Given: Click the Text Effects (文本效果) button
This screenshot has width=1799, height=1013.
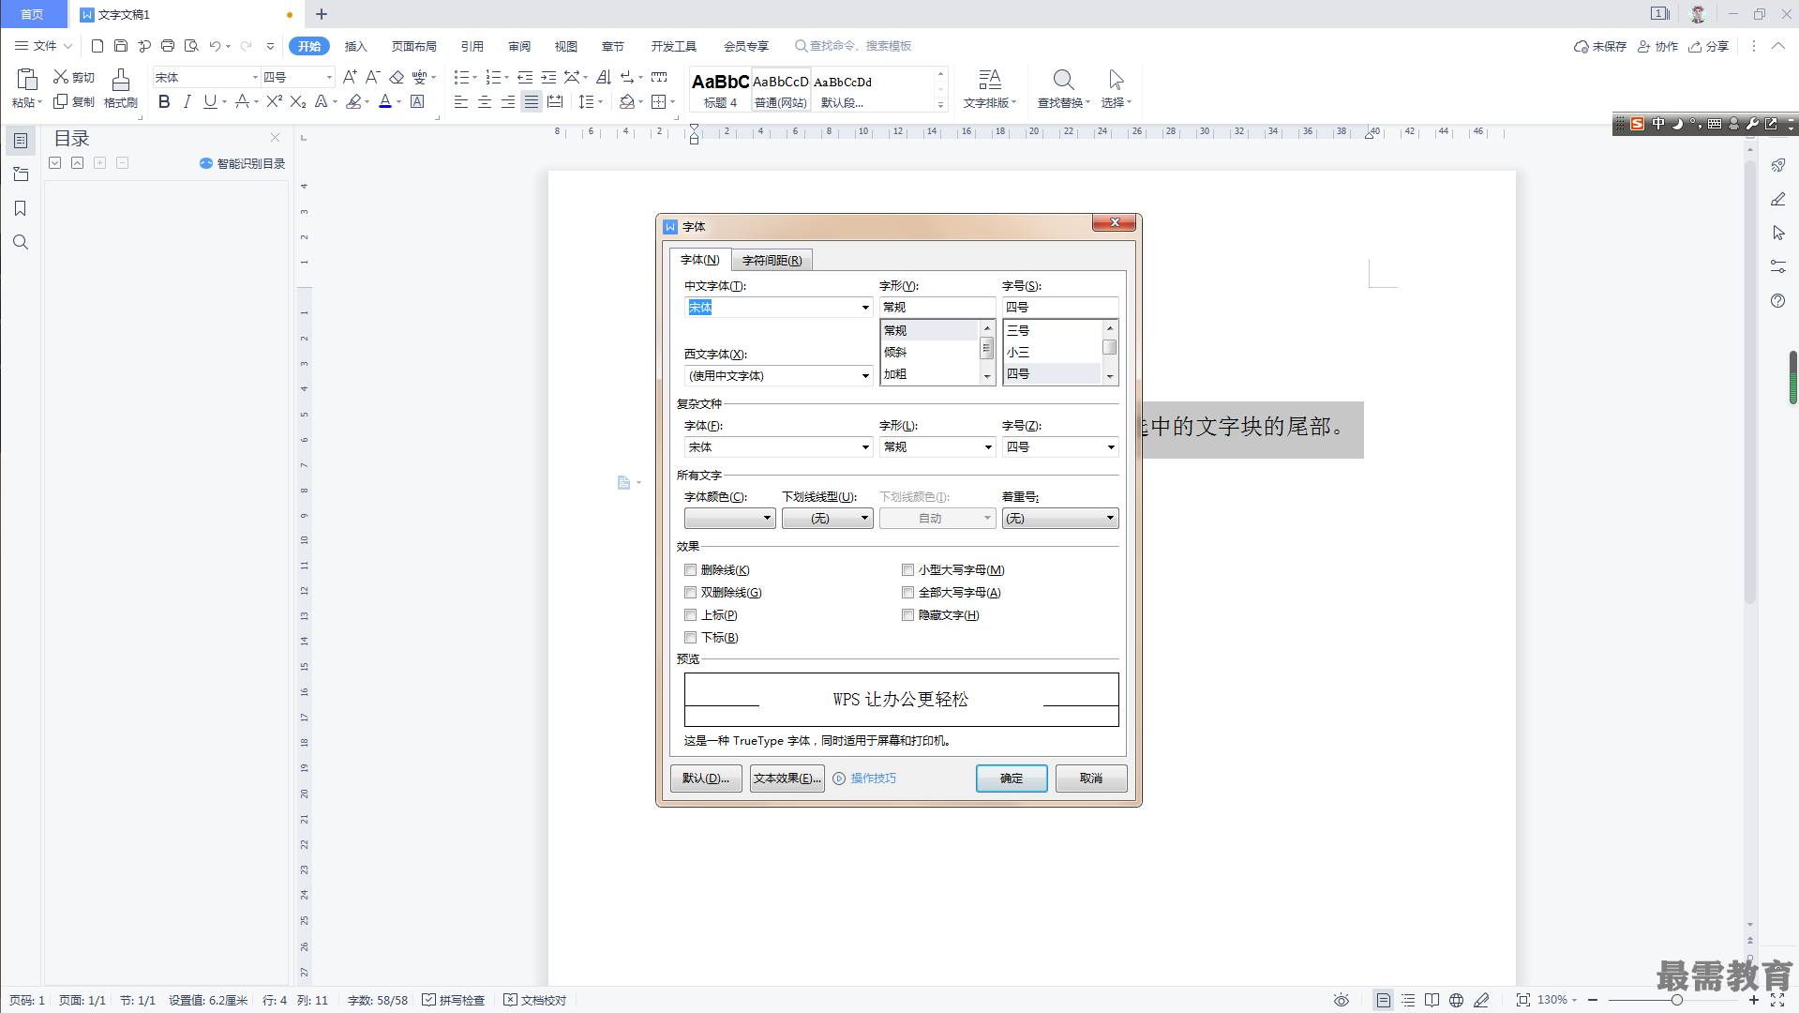Looking at the screenshot, I should pyautogui.click(x=787, y=779).
